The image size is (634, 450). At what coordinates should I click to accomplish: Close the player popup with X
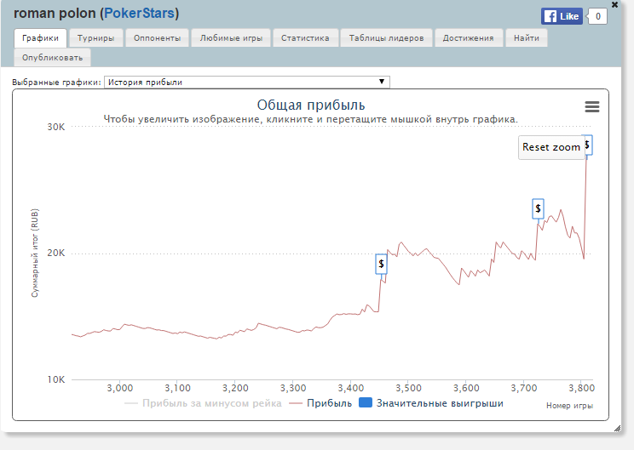(x=614, y=5)
